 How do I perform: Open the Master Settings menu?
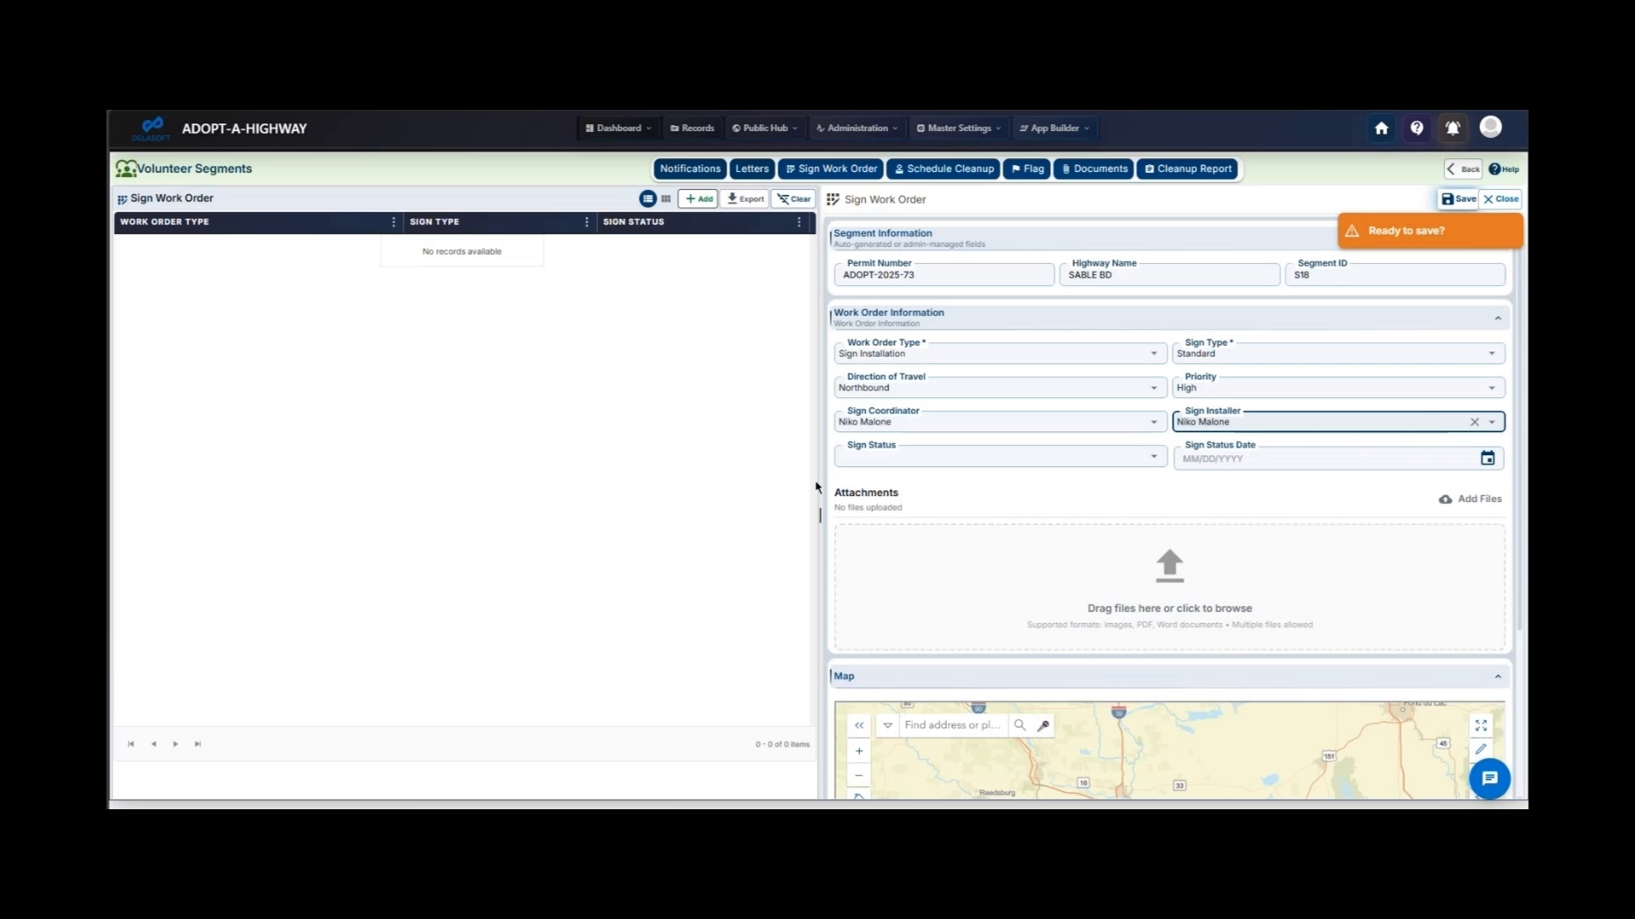point(957,128)
